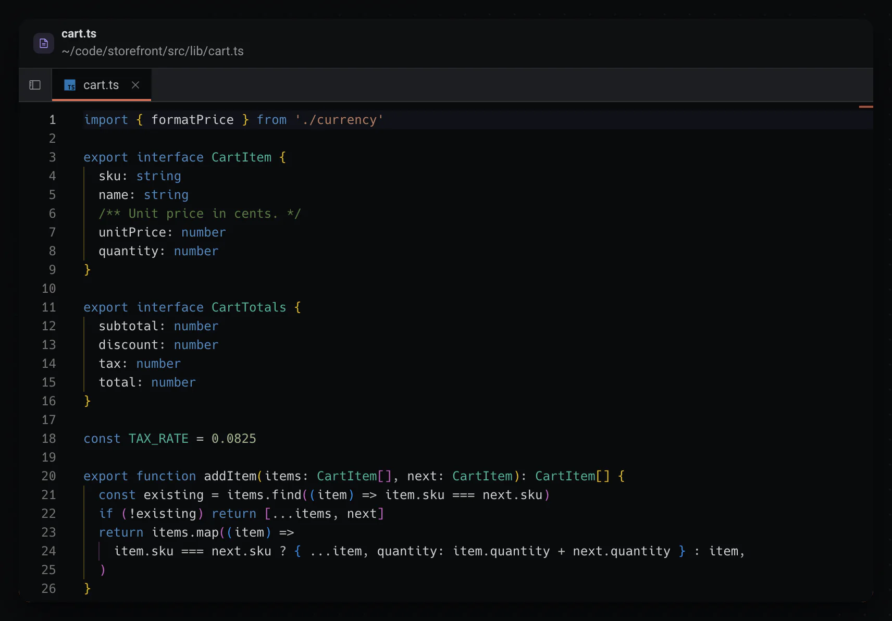This screenshot has width=892, height=621.
Task: Select the cart.ts editor tab
Action: click(x=102, y=85)
